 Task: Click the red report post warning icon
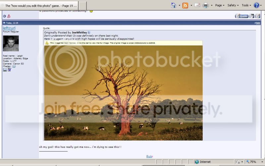9,16
